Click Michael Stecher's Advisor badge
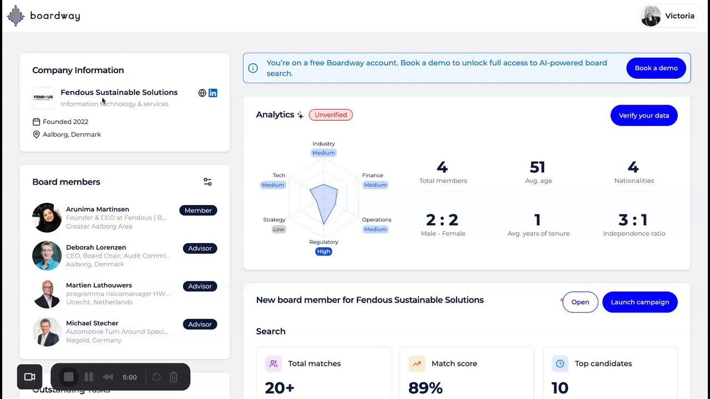This screenshot has width=710, height=399. (200, 324)
